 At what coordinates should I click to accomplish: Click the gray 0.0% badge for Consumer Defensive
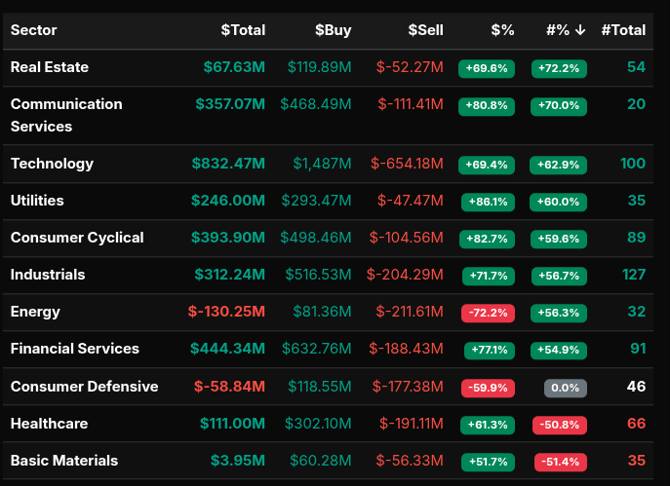pos(565,388)
